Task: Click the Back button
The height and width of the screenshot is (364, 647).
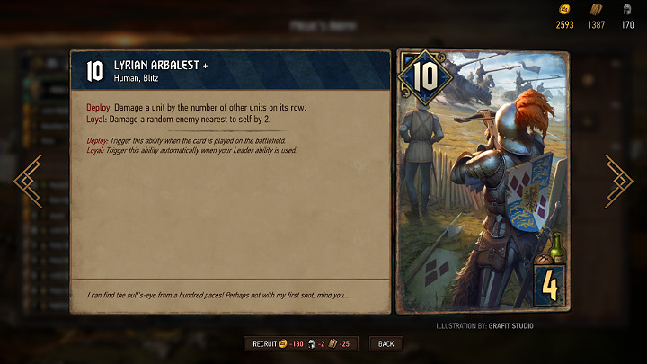Action: click(x=386, y=343)
